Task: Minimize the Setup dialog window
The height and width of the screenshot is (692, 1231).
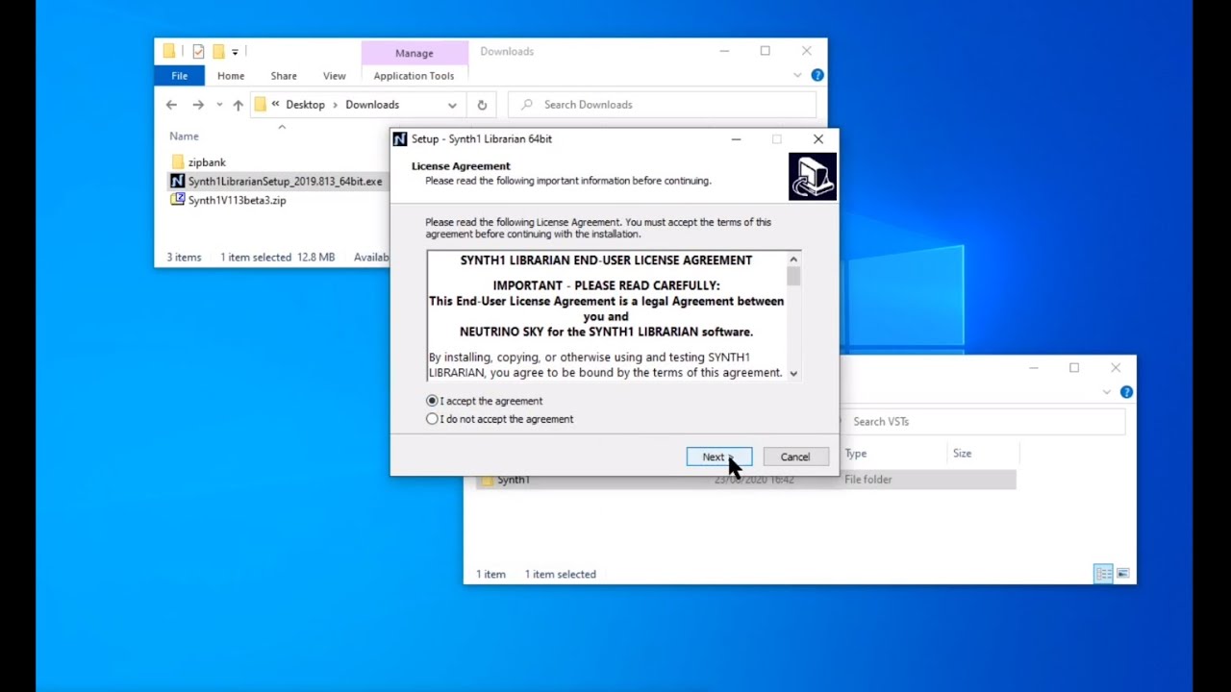Action: coord(736,139)
